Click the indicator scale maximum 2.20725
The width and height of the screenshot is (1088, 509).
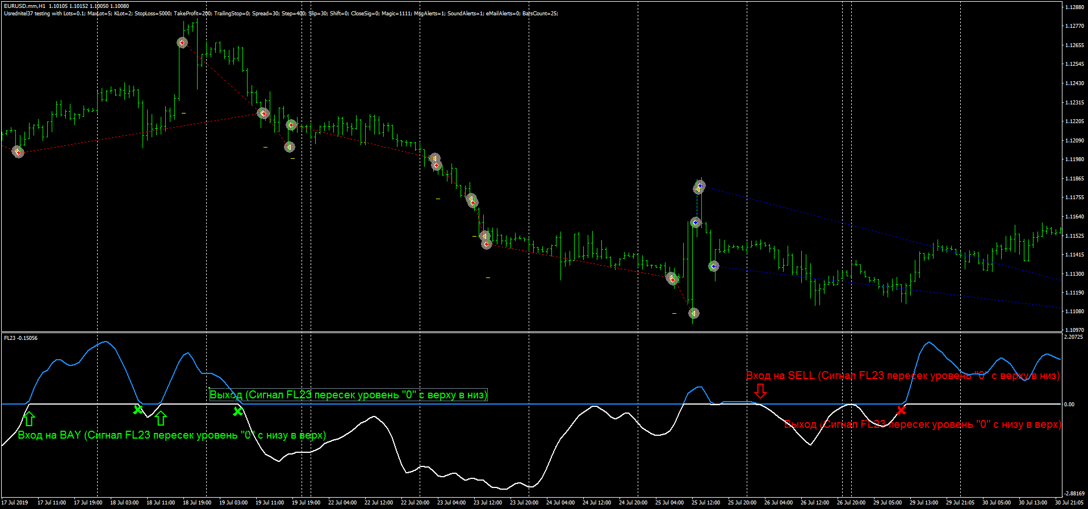tap(1073, 337)
